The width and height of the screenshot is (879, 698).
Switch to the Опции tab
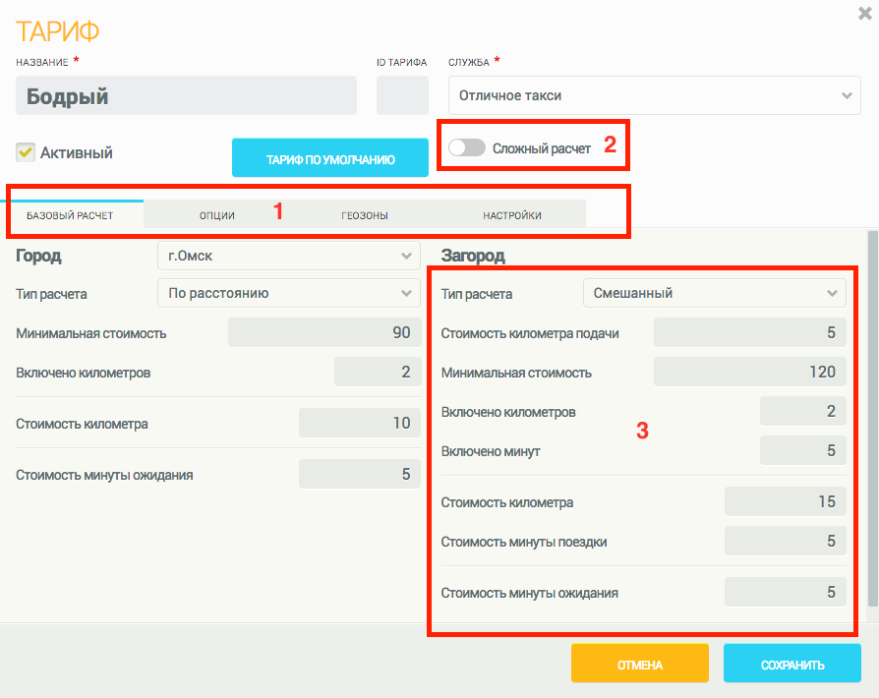216,215
